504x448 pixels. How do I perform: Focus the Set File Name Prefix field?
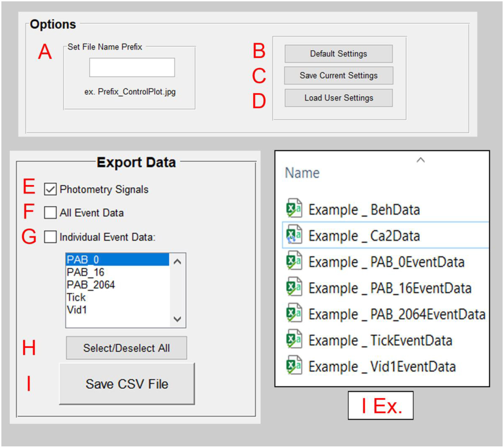132,68
